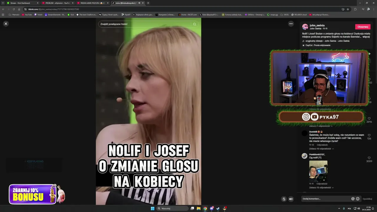377x212 pixels.
Task: Click the search magnifier in related content bar
Action: (194, 24)
